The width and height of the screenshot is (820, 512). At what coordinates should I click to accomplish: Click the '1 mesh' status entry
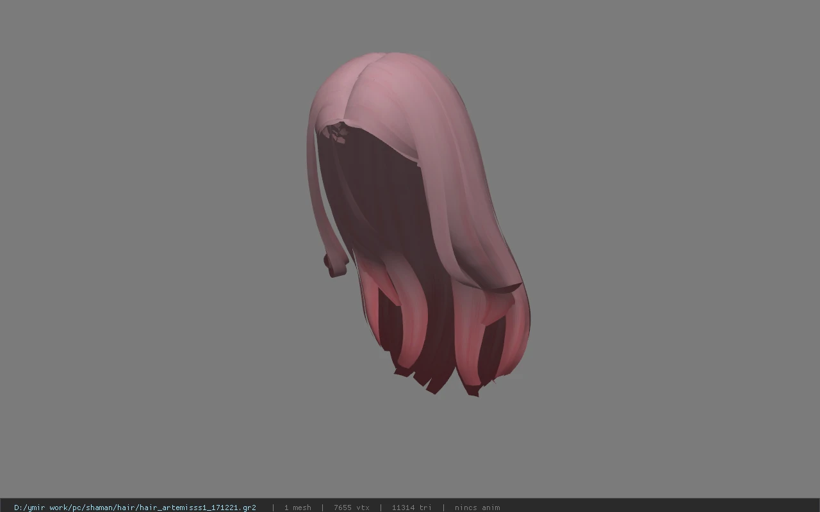[297, 508]
